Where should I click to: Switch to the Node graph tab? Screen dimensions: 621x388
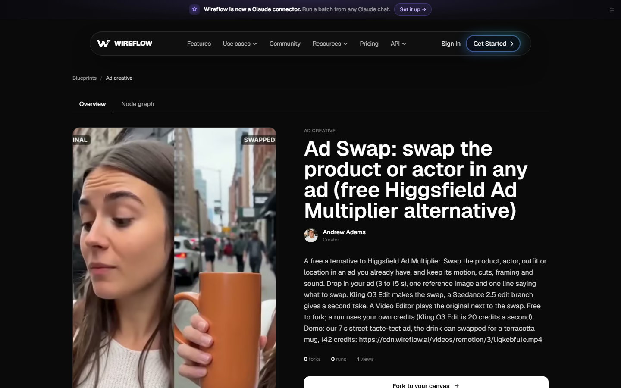click(138, 104)
